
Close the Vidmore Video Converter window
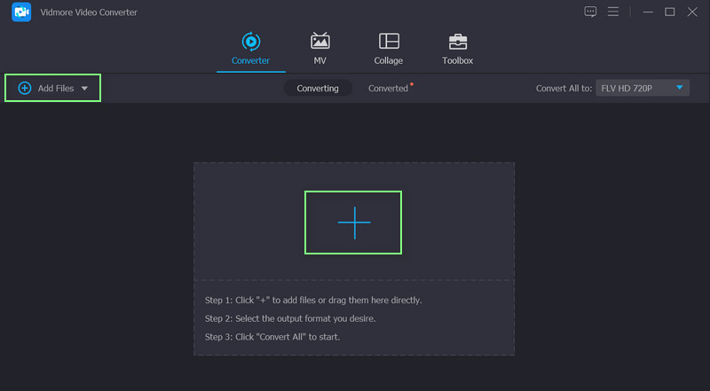pos(692,12)
